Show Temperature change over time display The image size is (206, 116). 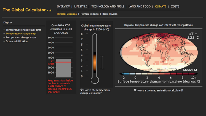pos(23,30)
